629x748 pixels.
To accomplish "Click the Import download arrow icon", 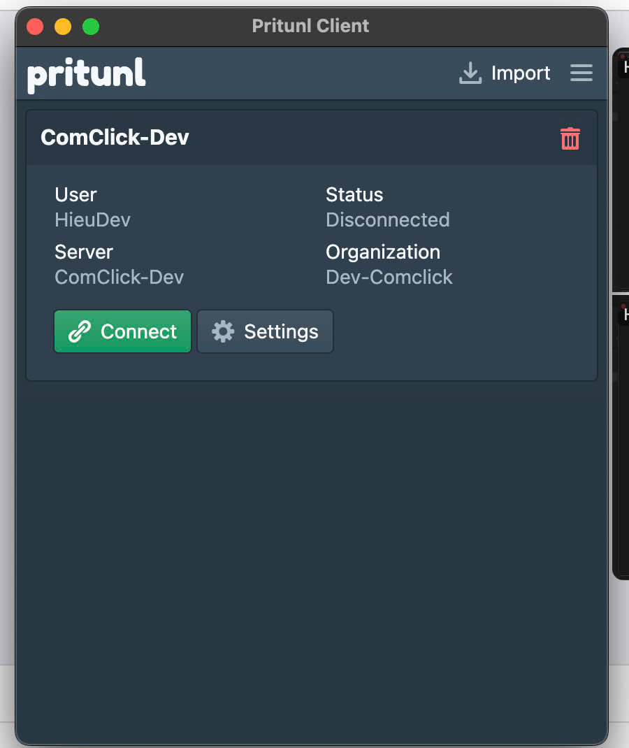I will [x=470, y=73].
